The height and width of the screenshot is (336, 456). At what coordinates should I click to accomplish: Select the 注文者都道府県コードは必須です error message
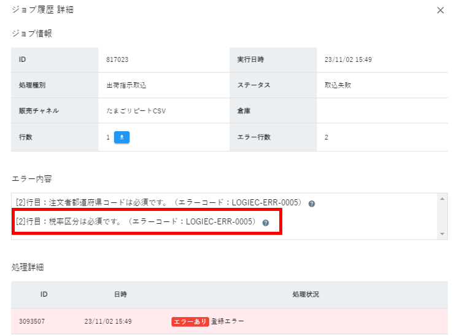tap(160, 203)
